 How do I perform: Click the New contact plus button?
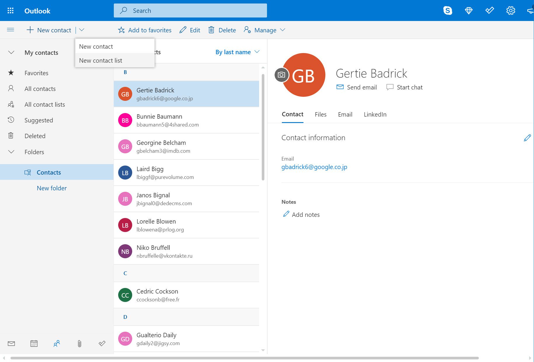point(49,30)
